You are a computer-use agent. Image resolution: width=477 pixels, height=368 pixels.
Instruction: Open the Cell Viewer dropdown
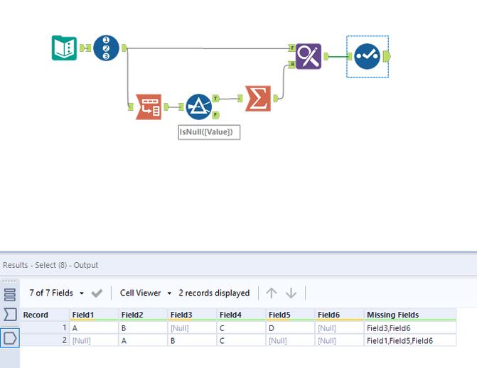[146, 293]
